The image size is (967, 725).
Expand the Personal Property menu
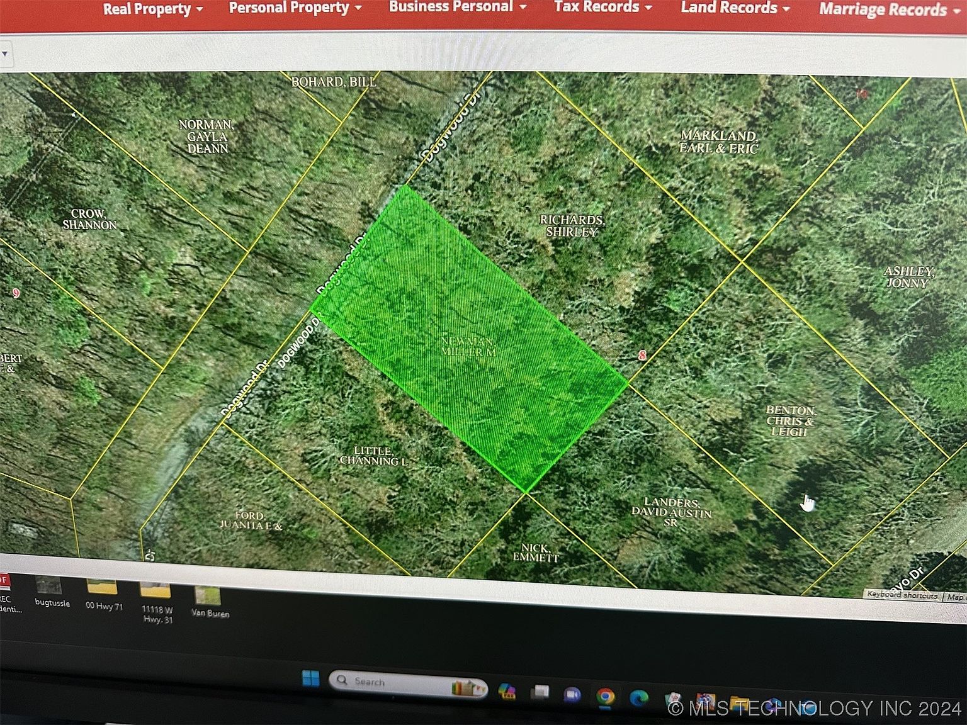click(x=295, y=8)
